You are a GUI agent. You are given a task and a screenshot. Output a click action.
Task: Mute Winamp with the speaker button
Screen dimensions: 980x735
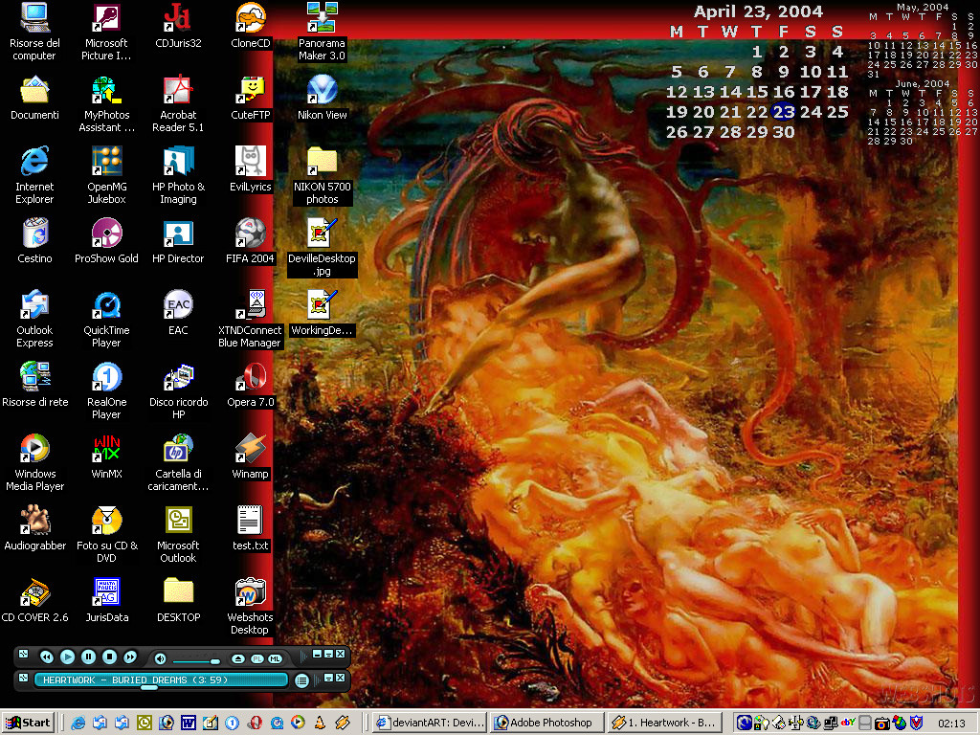tap(160, 658)
